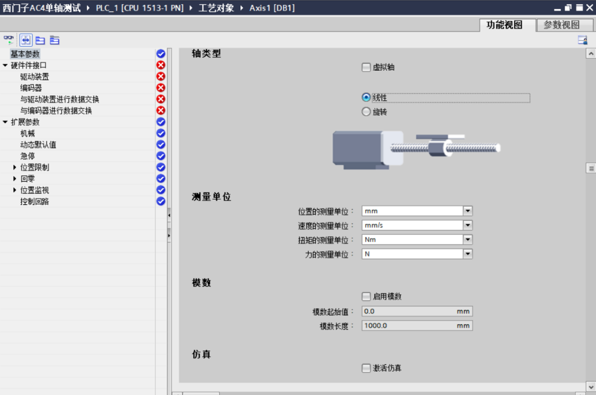Click red error icon beside 编码器
Screen dimensions: 596x395
pos(161,88)
